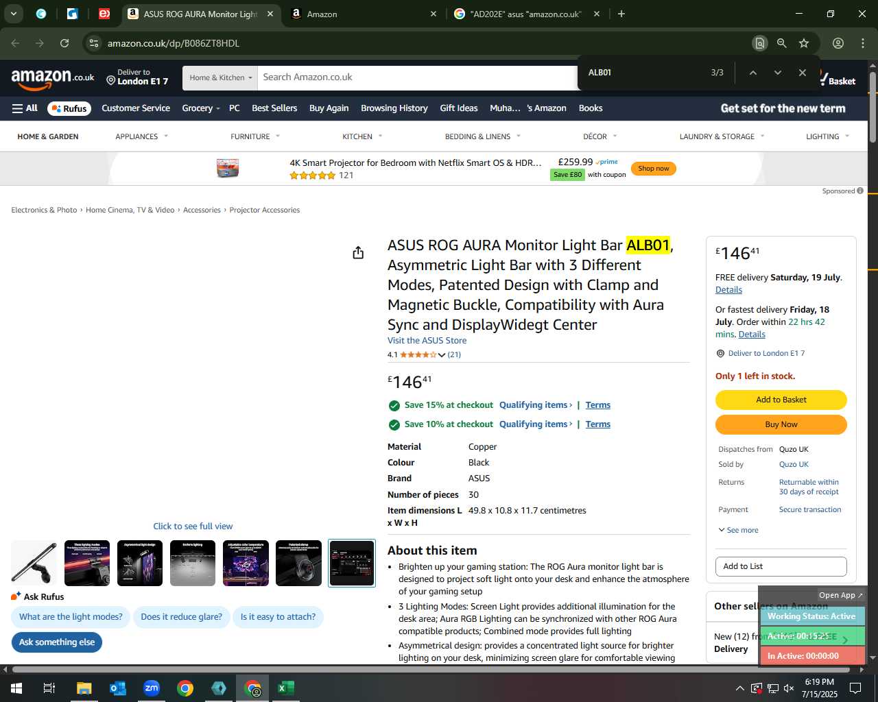Open Browsing History
Screen dimensions: 878x702
[x=394, y=108]
